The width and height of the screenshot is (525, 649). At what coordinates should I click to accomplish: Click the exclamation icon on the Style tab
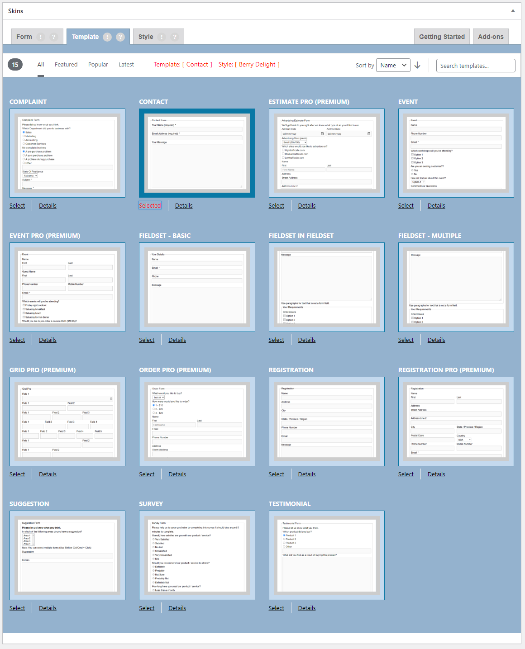(162, 37)
